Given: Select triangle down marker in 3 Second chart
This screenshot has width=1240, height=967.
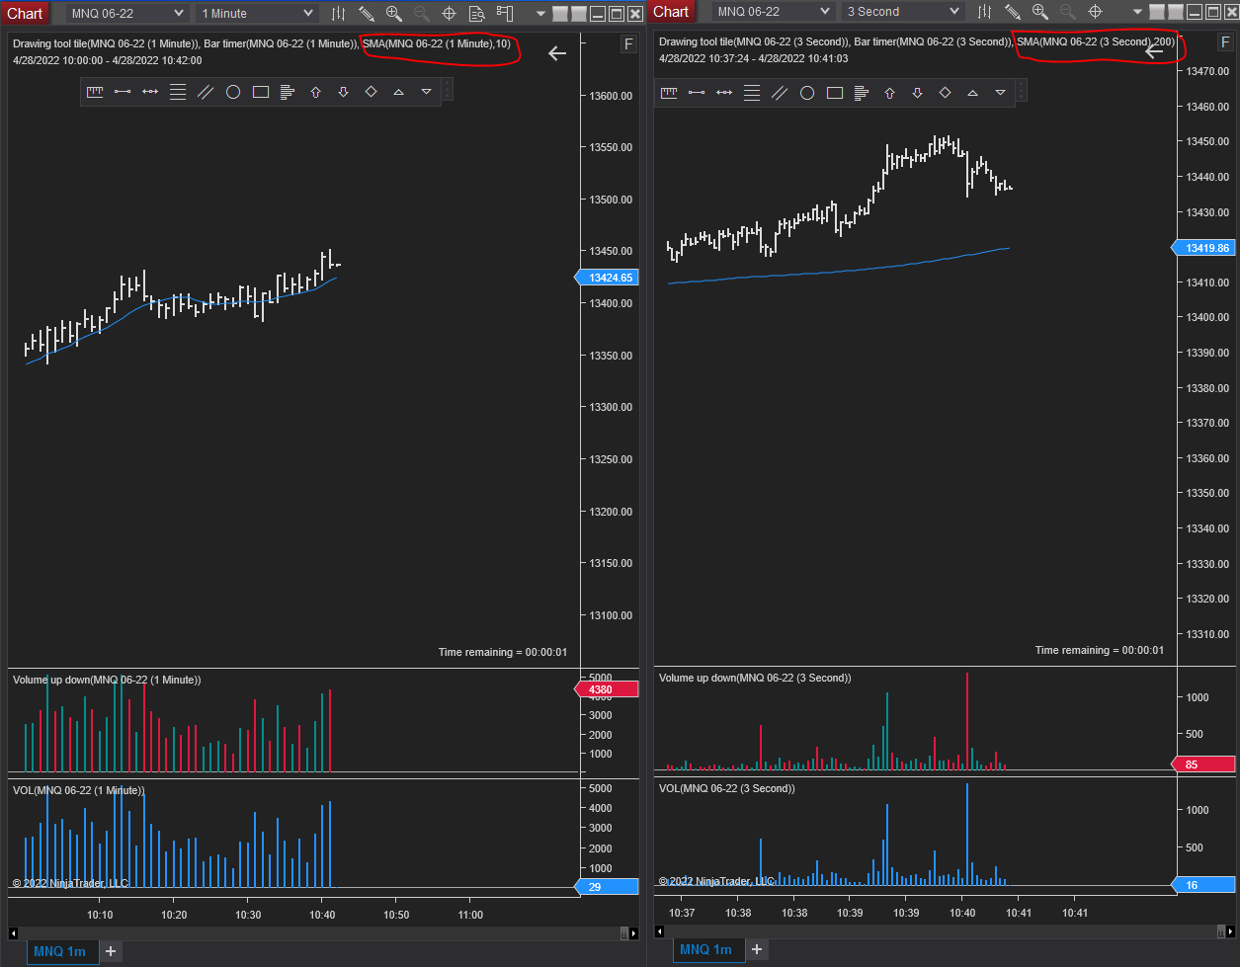Looking at the screenshot, I should coord(1000,92).
